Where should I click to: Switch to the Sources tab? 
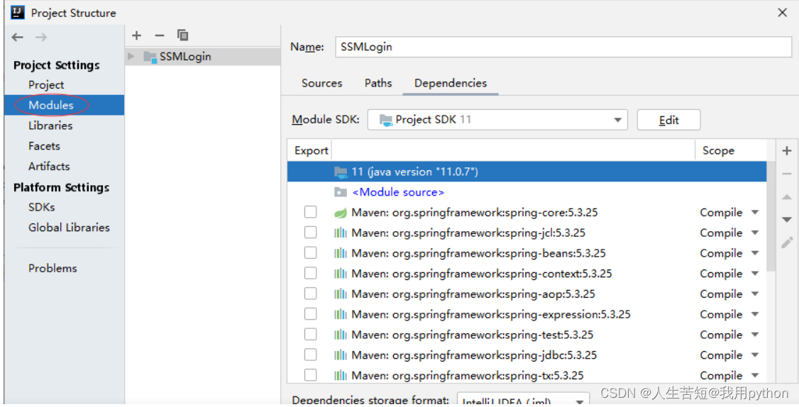point(321,83)
